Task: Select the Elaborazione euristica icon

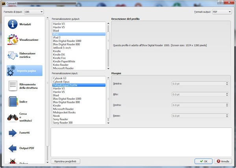Action: pyautogui.click(x=13, y=55)
